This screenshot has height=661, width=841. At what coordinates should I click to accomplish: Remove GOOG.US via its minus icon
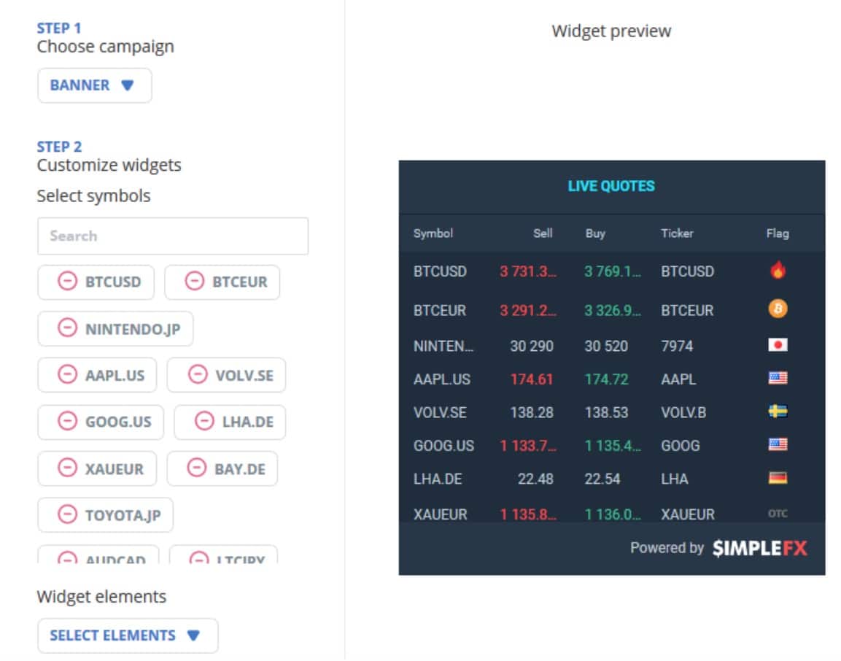(x=67, y=422)
